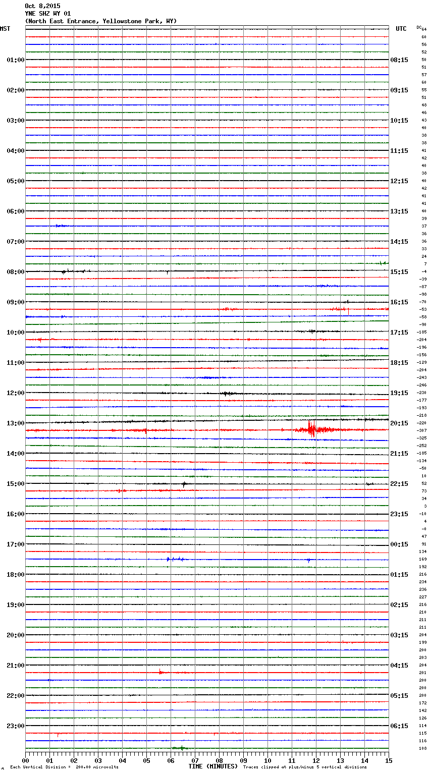This screenshot has width=429, height=774.
Task: Select the 03:00 MST row label
Action: click(16, 121)
